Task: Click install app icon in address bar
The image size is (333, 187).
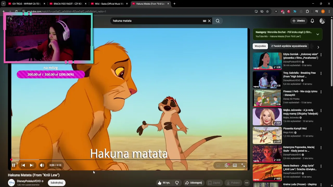Action: pos(256,11)
